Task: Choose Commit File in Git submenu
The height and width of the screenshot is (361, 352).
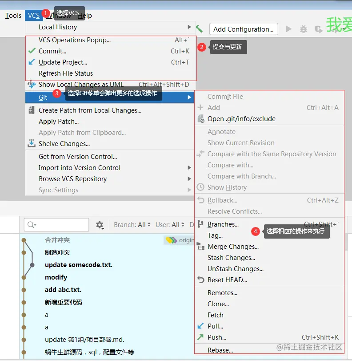Action: tap(269, 97)
